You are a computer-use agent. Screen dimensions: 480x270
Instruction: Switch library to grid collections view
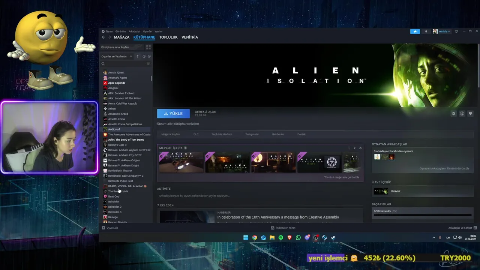click(x=148, y=47)
